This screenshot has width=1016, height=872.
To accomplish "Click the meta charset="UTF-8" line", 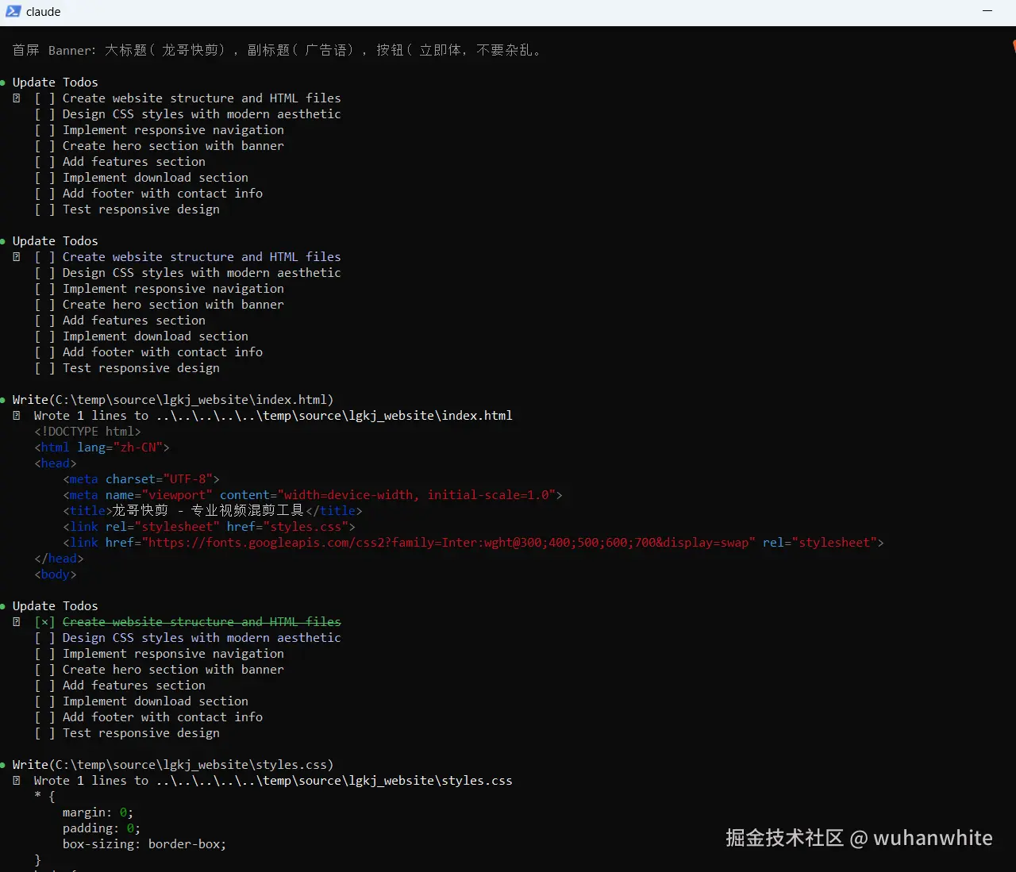I will (x=141, y=479).
